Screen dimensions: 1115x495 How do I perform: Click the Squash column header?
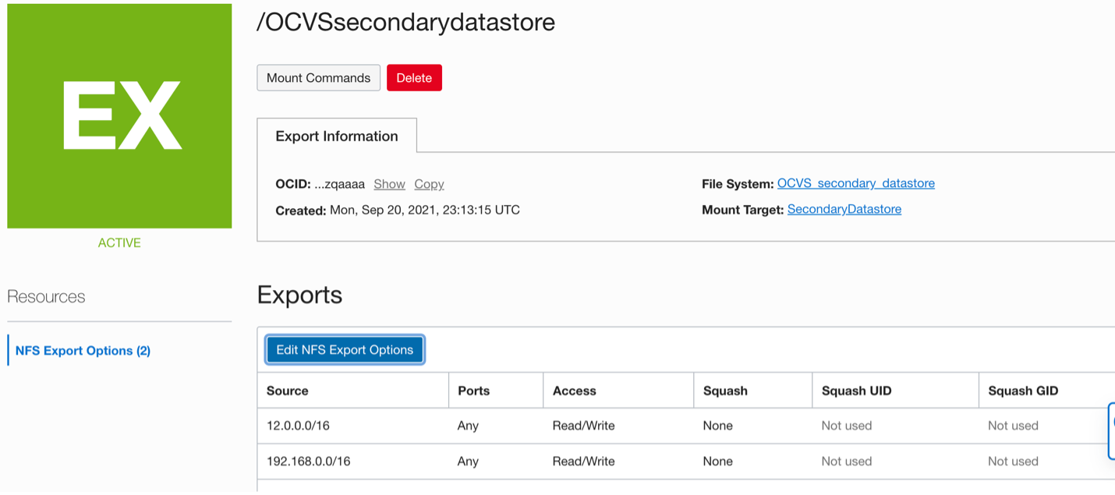[x=725, y=391]
